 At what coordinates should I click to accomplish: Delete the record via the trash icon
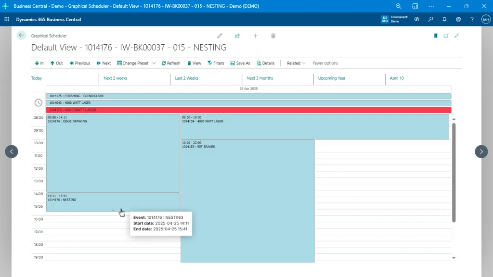pos(273,36)
